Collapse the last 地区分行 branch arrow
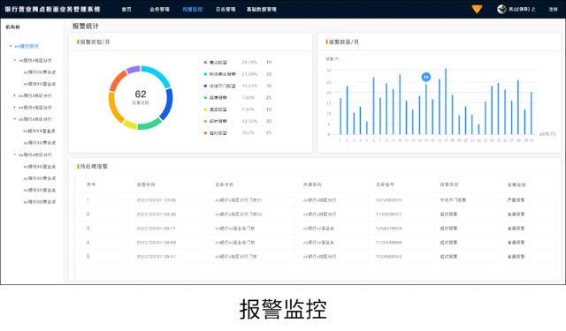The height and width of the screenshot is (331, 566). [15, 154]
